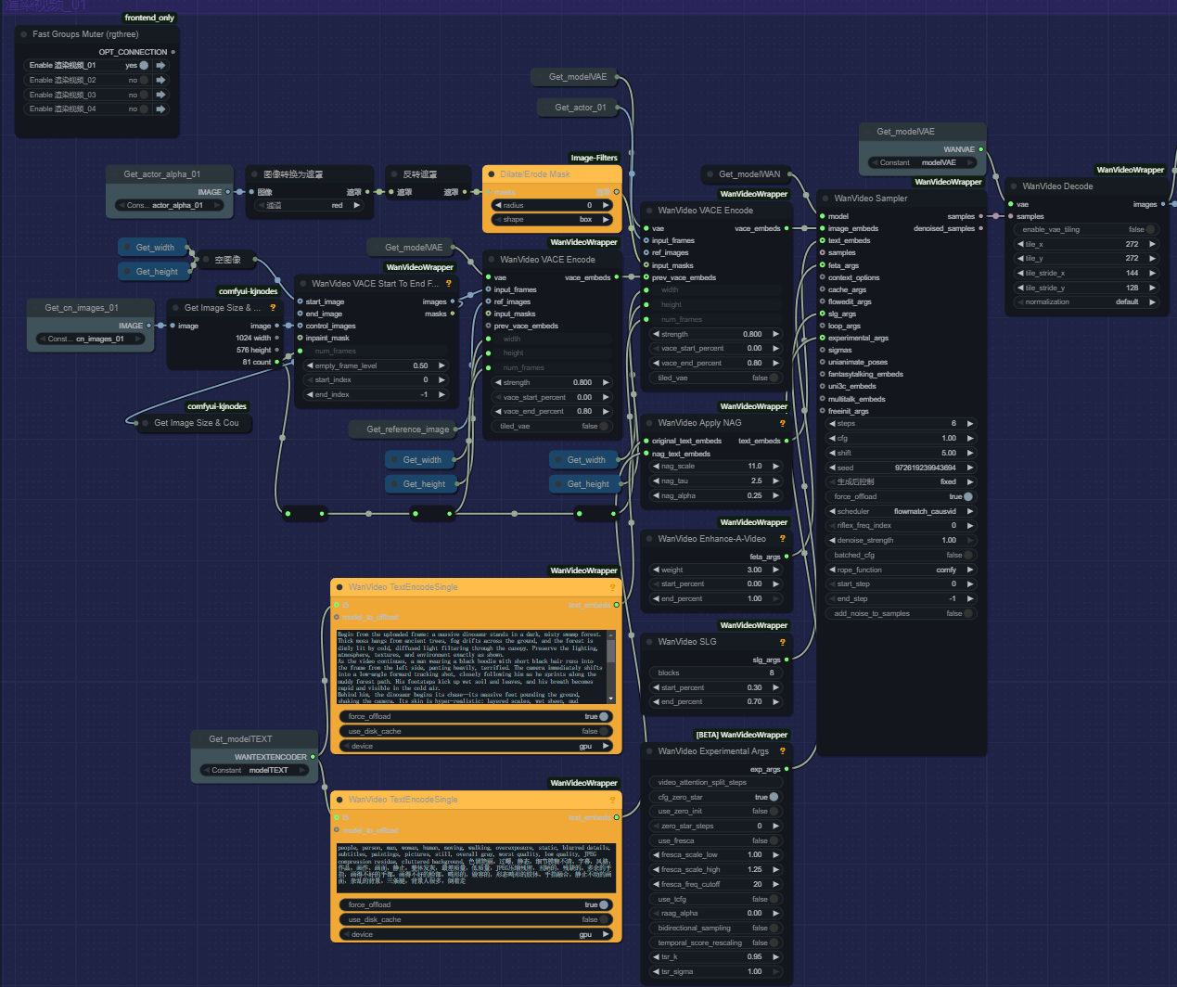Click the seed value field in WanVideo Sampler
Viewport: 1177px width, 987px height.
click(901, 468)
